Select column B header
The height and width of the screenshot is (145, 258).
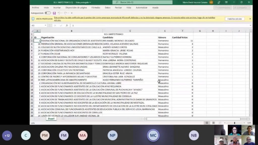click(x=72, y=31)
